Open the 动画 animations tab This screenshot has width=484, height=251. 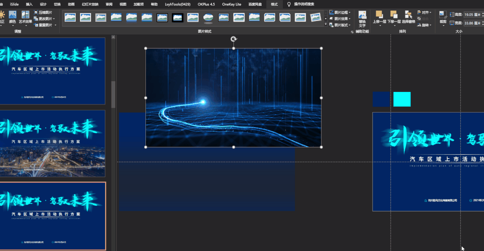(71, 4)
